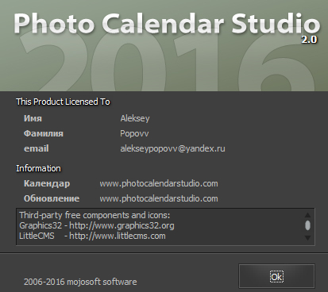
Task: Click the 'This Product Licensed To' heading
Action: point(63,102)
